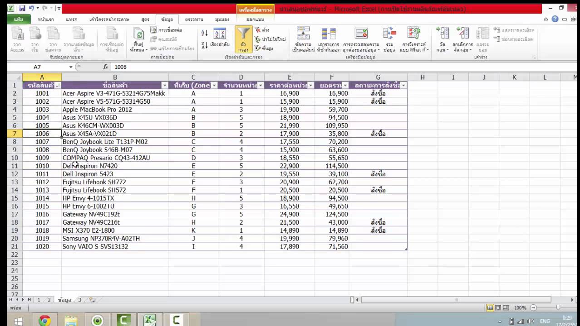The width and height of the screenshot is (580, 326).
Task: Sort Z to A descending icon
Action: [205, 45]
